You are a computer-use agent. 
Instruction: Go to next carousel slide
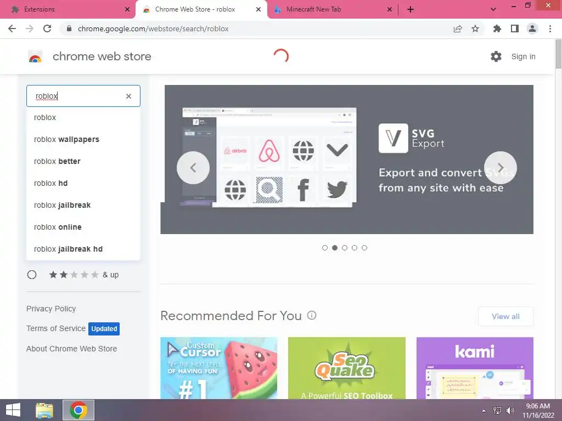tap(501, 168)
